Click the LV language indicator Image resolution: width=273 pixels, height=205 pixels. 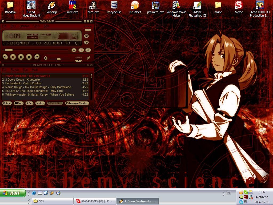point(228,193)
